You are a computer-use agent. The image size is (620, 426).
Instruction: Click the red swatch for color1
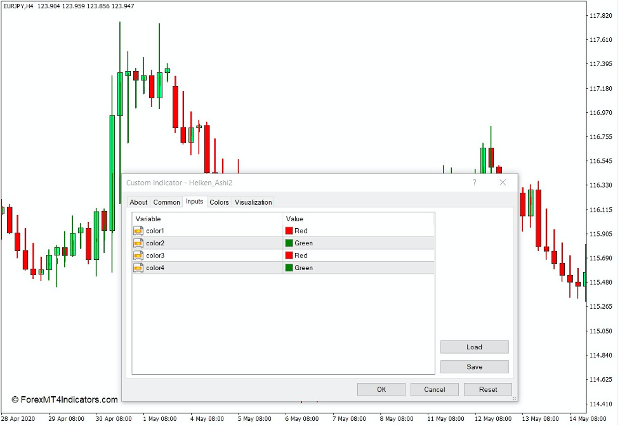coord(289,231)
